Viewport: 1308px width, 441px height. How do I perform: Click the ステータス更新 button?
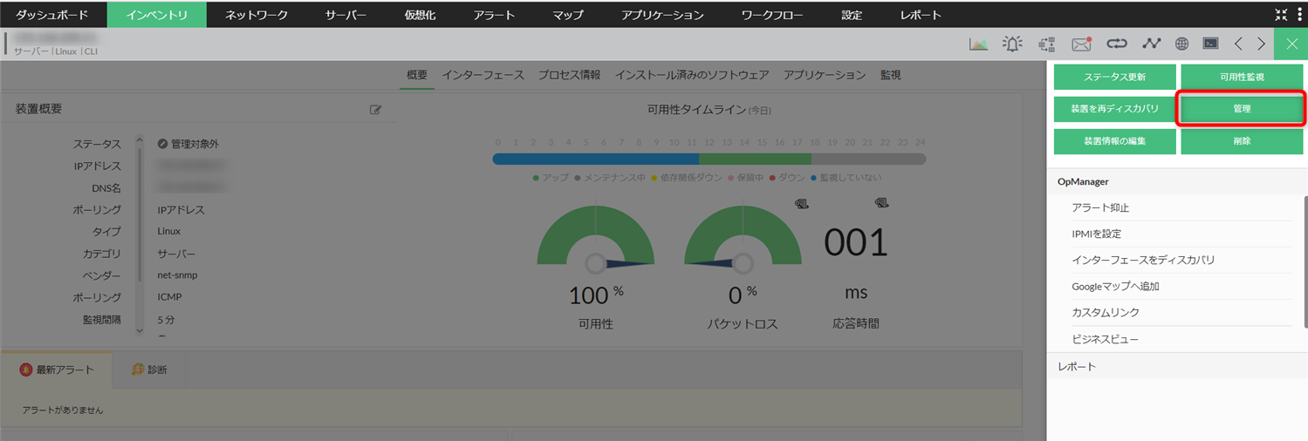[x=1114, y=77]
